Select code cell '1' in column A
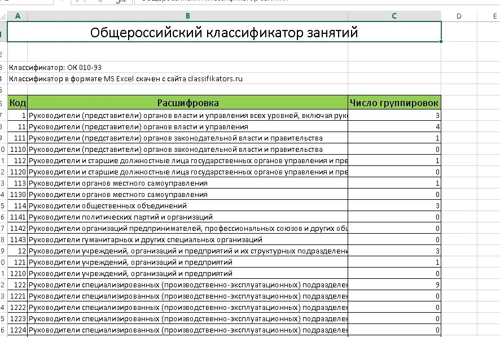 point(17,115)
